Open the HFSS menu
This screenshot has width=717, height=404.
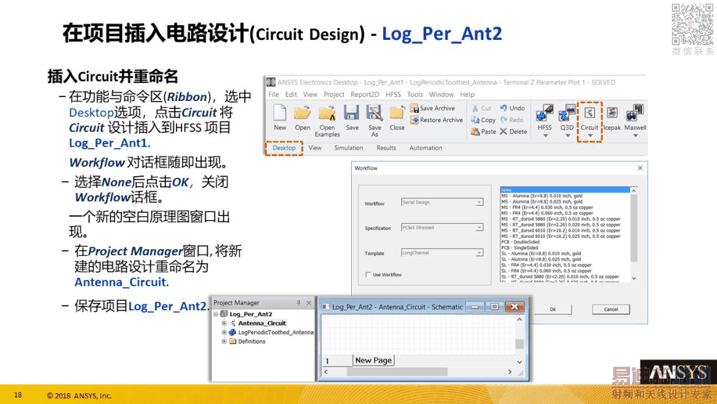tap(393, 94)
